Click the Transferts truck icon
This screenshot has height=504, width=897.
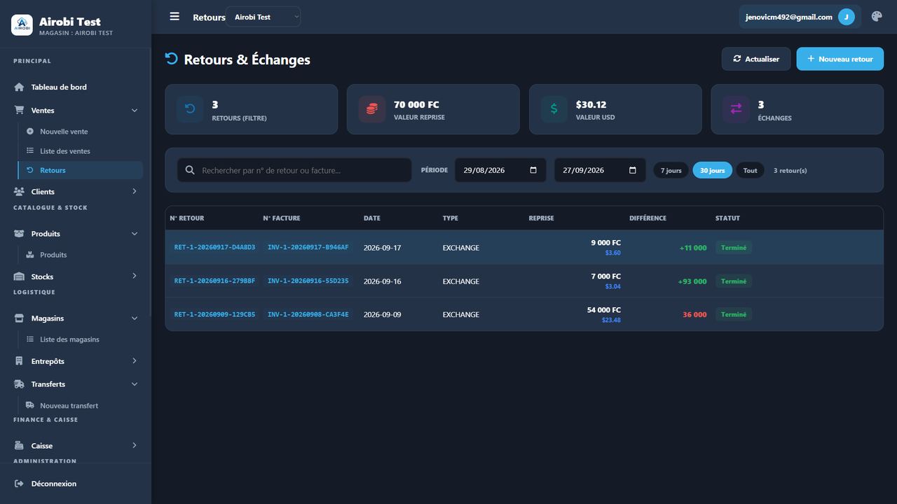(x=20, y=384)
